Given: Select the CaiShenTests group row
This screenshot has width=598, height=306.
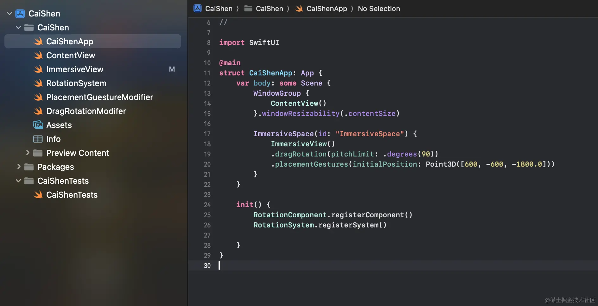Looking at the screenshot, I should point(93,181).
